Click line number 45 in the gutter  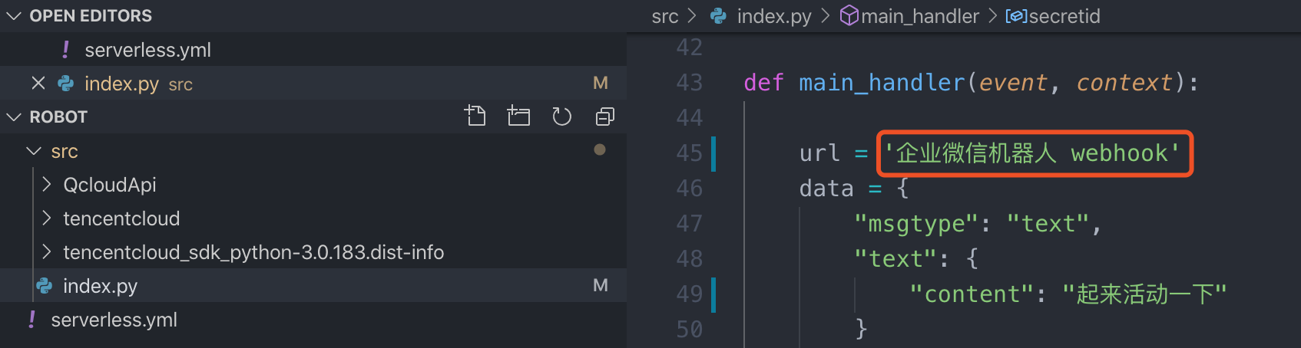(x=689, y=153)
